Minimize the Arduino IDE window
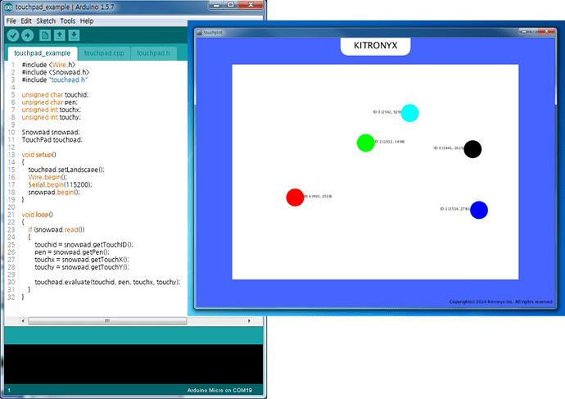Viewport: 565px width, 399px height. [216, 5]
